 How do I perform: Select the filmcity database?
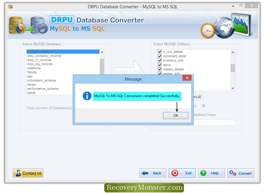[32, 72]
